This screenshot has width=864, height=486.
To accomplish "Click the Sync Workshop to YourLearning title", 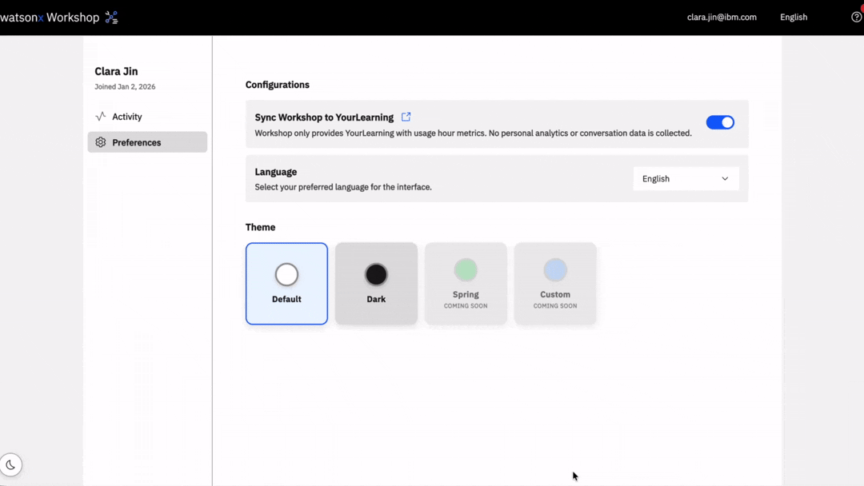I will coord(324,118).
